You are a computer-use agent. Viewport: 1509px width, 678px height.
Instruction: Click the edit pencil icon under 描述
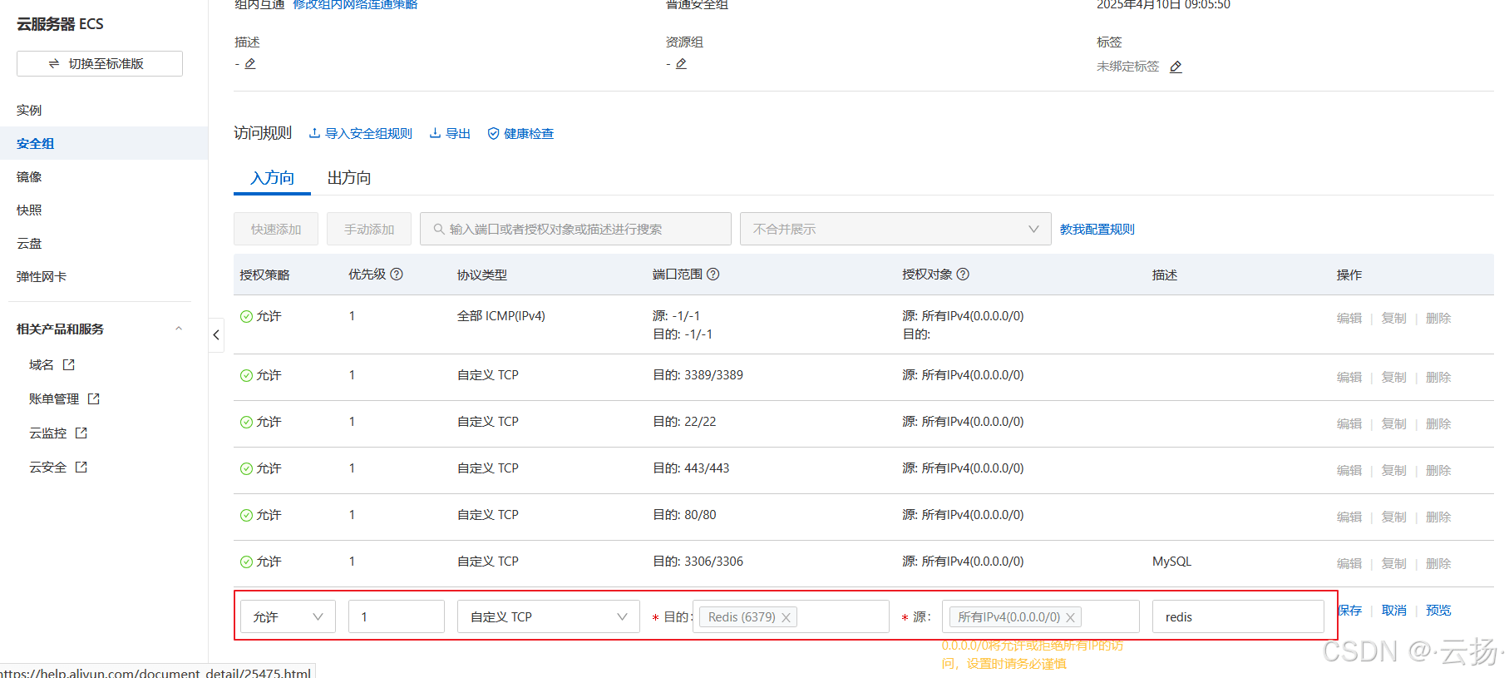(250, 64)
